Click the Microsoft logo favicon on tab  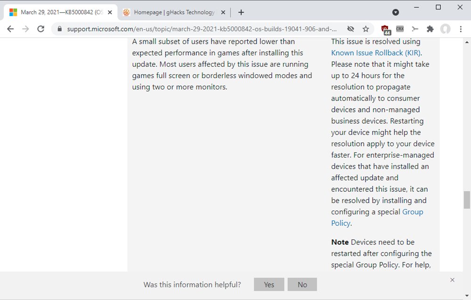tap(13, 12)
